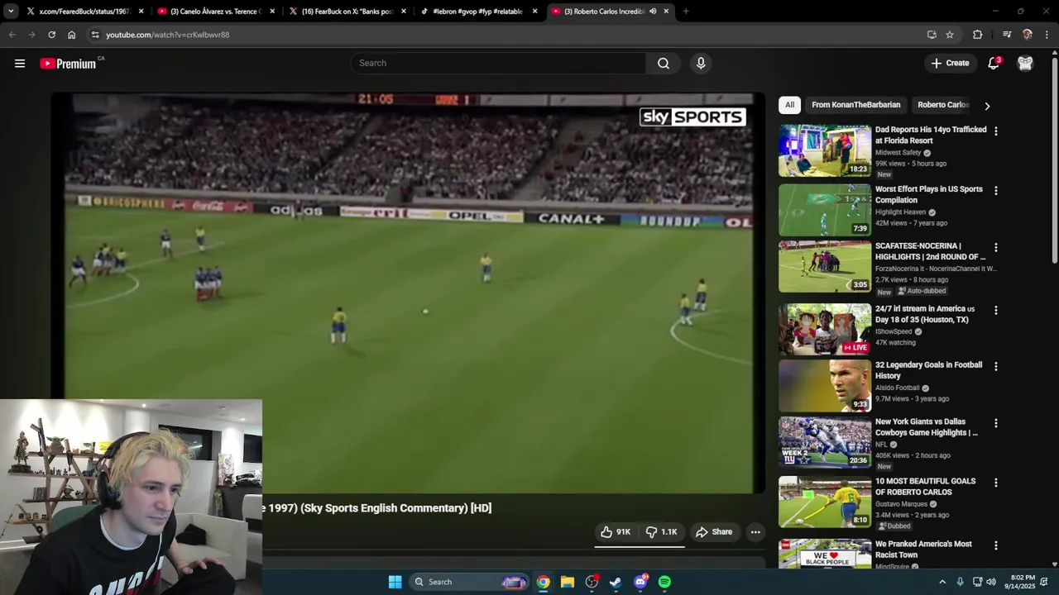The height and width of the screenshot is (595, 1059).
Task: Go to the browser home page
Action: pyautogui.click(x=71, y=35)
